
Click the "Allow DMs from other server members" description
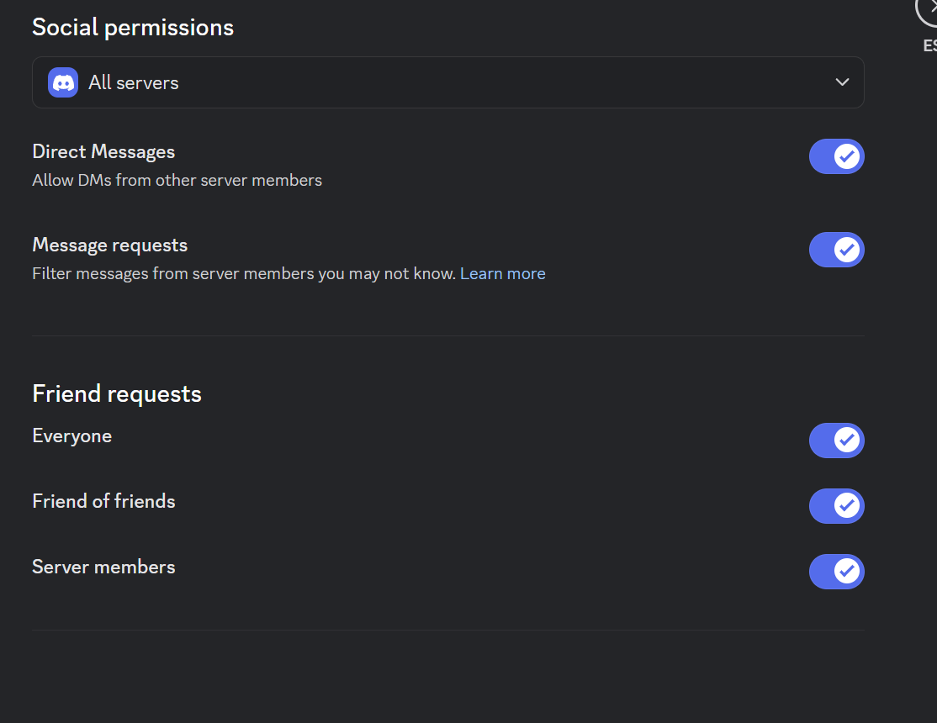177,180
